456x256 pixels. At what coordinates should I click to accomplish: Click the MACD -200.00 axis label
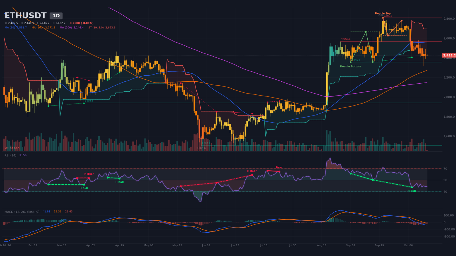click(x=449, y=237)
